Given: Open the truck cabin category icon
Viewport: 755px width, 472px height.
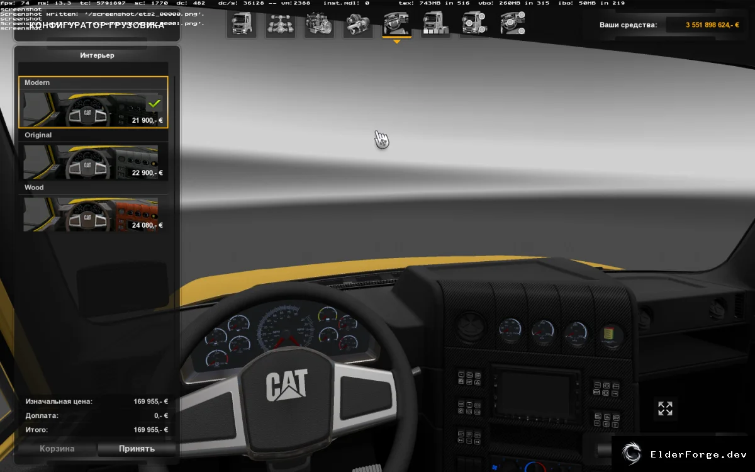Looking at the screenshot, I should [242, 23].
